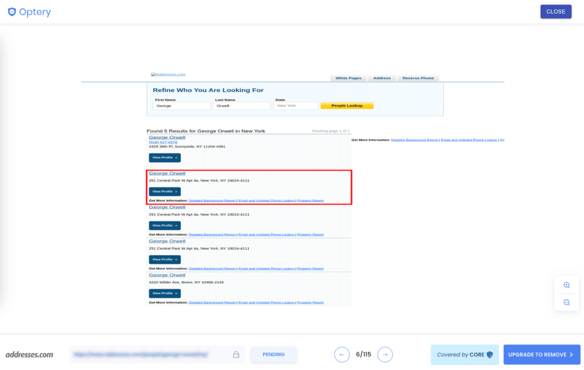Expand the State New York dropdown
This screenshot has height=370, width=584.
(295, 105)
